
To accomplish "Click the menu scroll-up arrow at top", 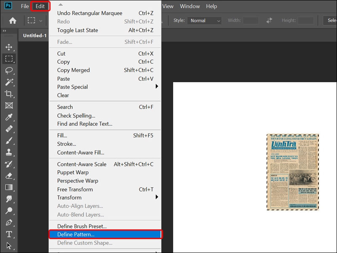I will coord(61,5).
